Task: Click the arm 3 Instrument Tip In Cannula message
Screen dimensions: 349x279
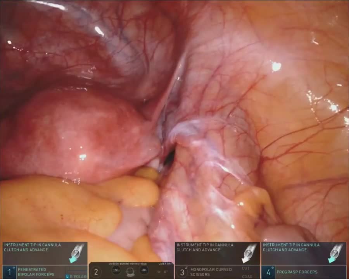Action: coord(205,247)
